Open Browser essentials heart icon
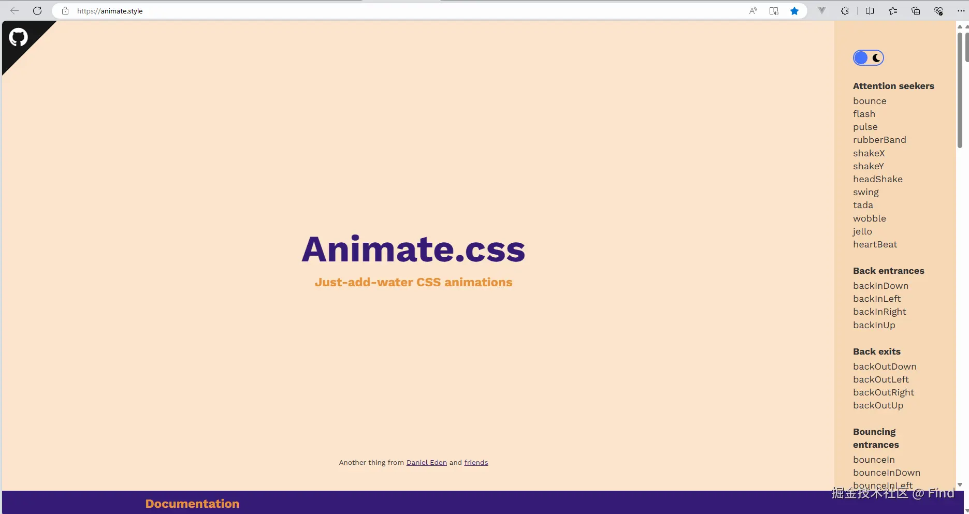This screenshot has height=514, width=969. (x=938, y=11)
